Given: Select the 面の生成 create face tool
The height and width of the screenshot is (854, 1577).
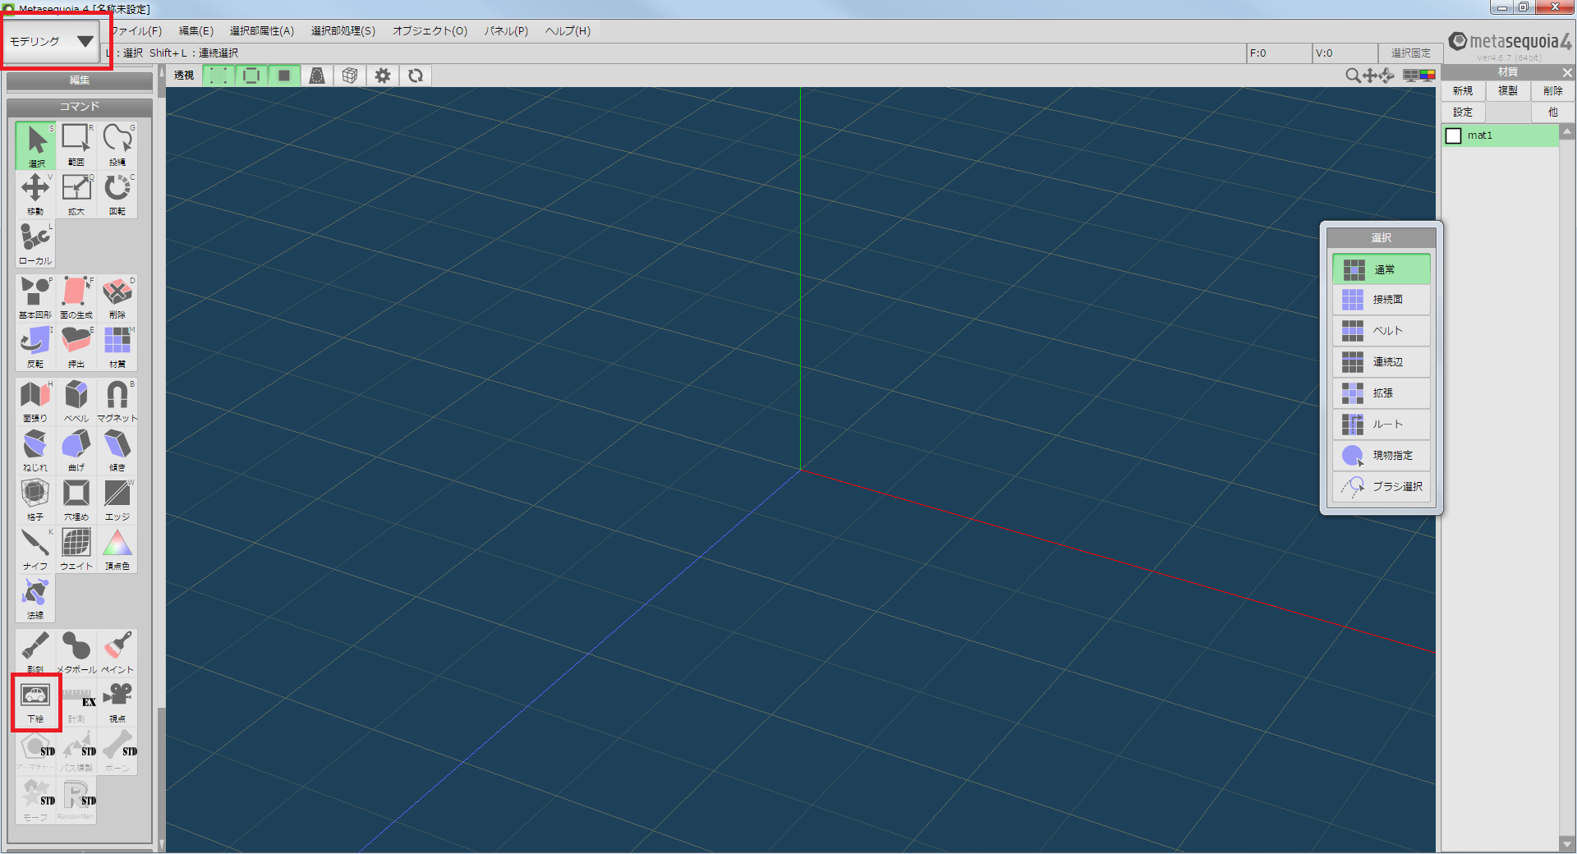Looking at the screenshot, I should [76, 298].
